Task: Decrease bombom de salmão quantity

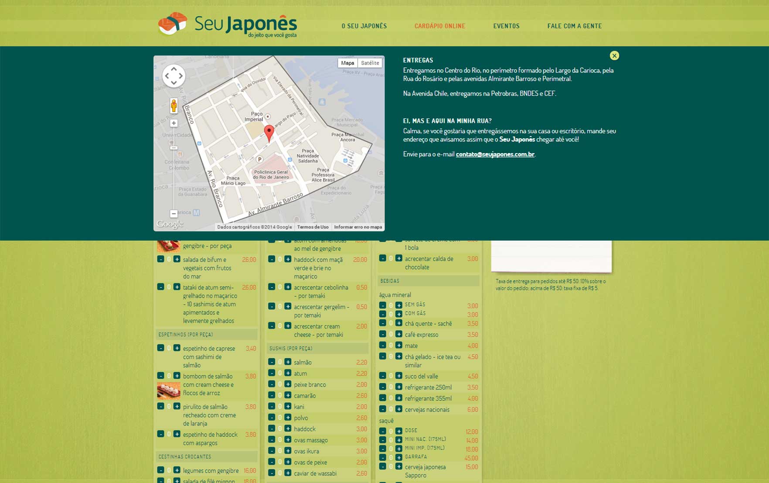Action: [160, 376]
